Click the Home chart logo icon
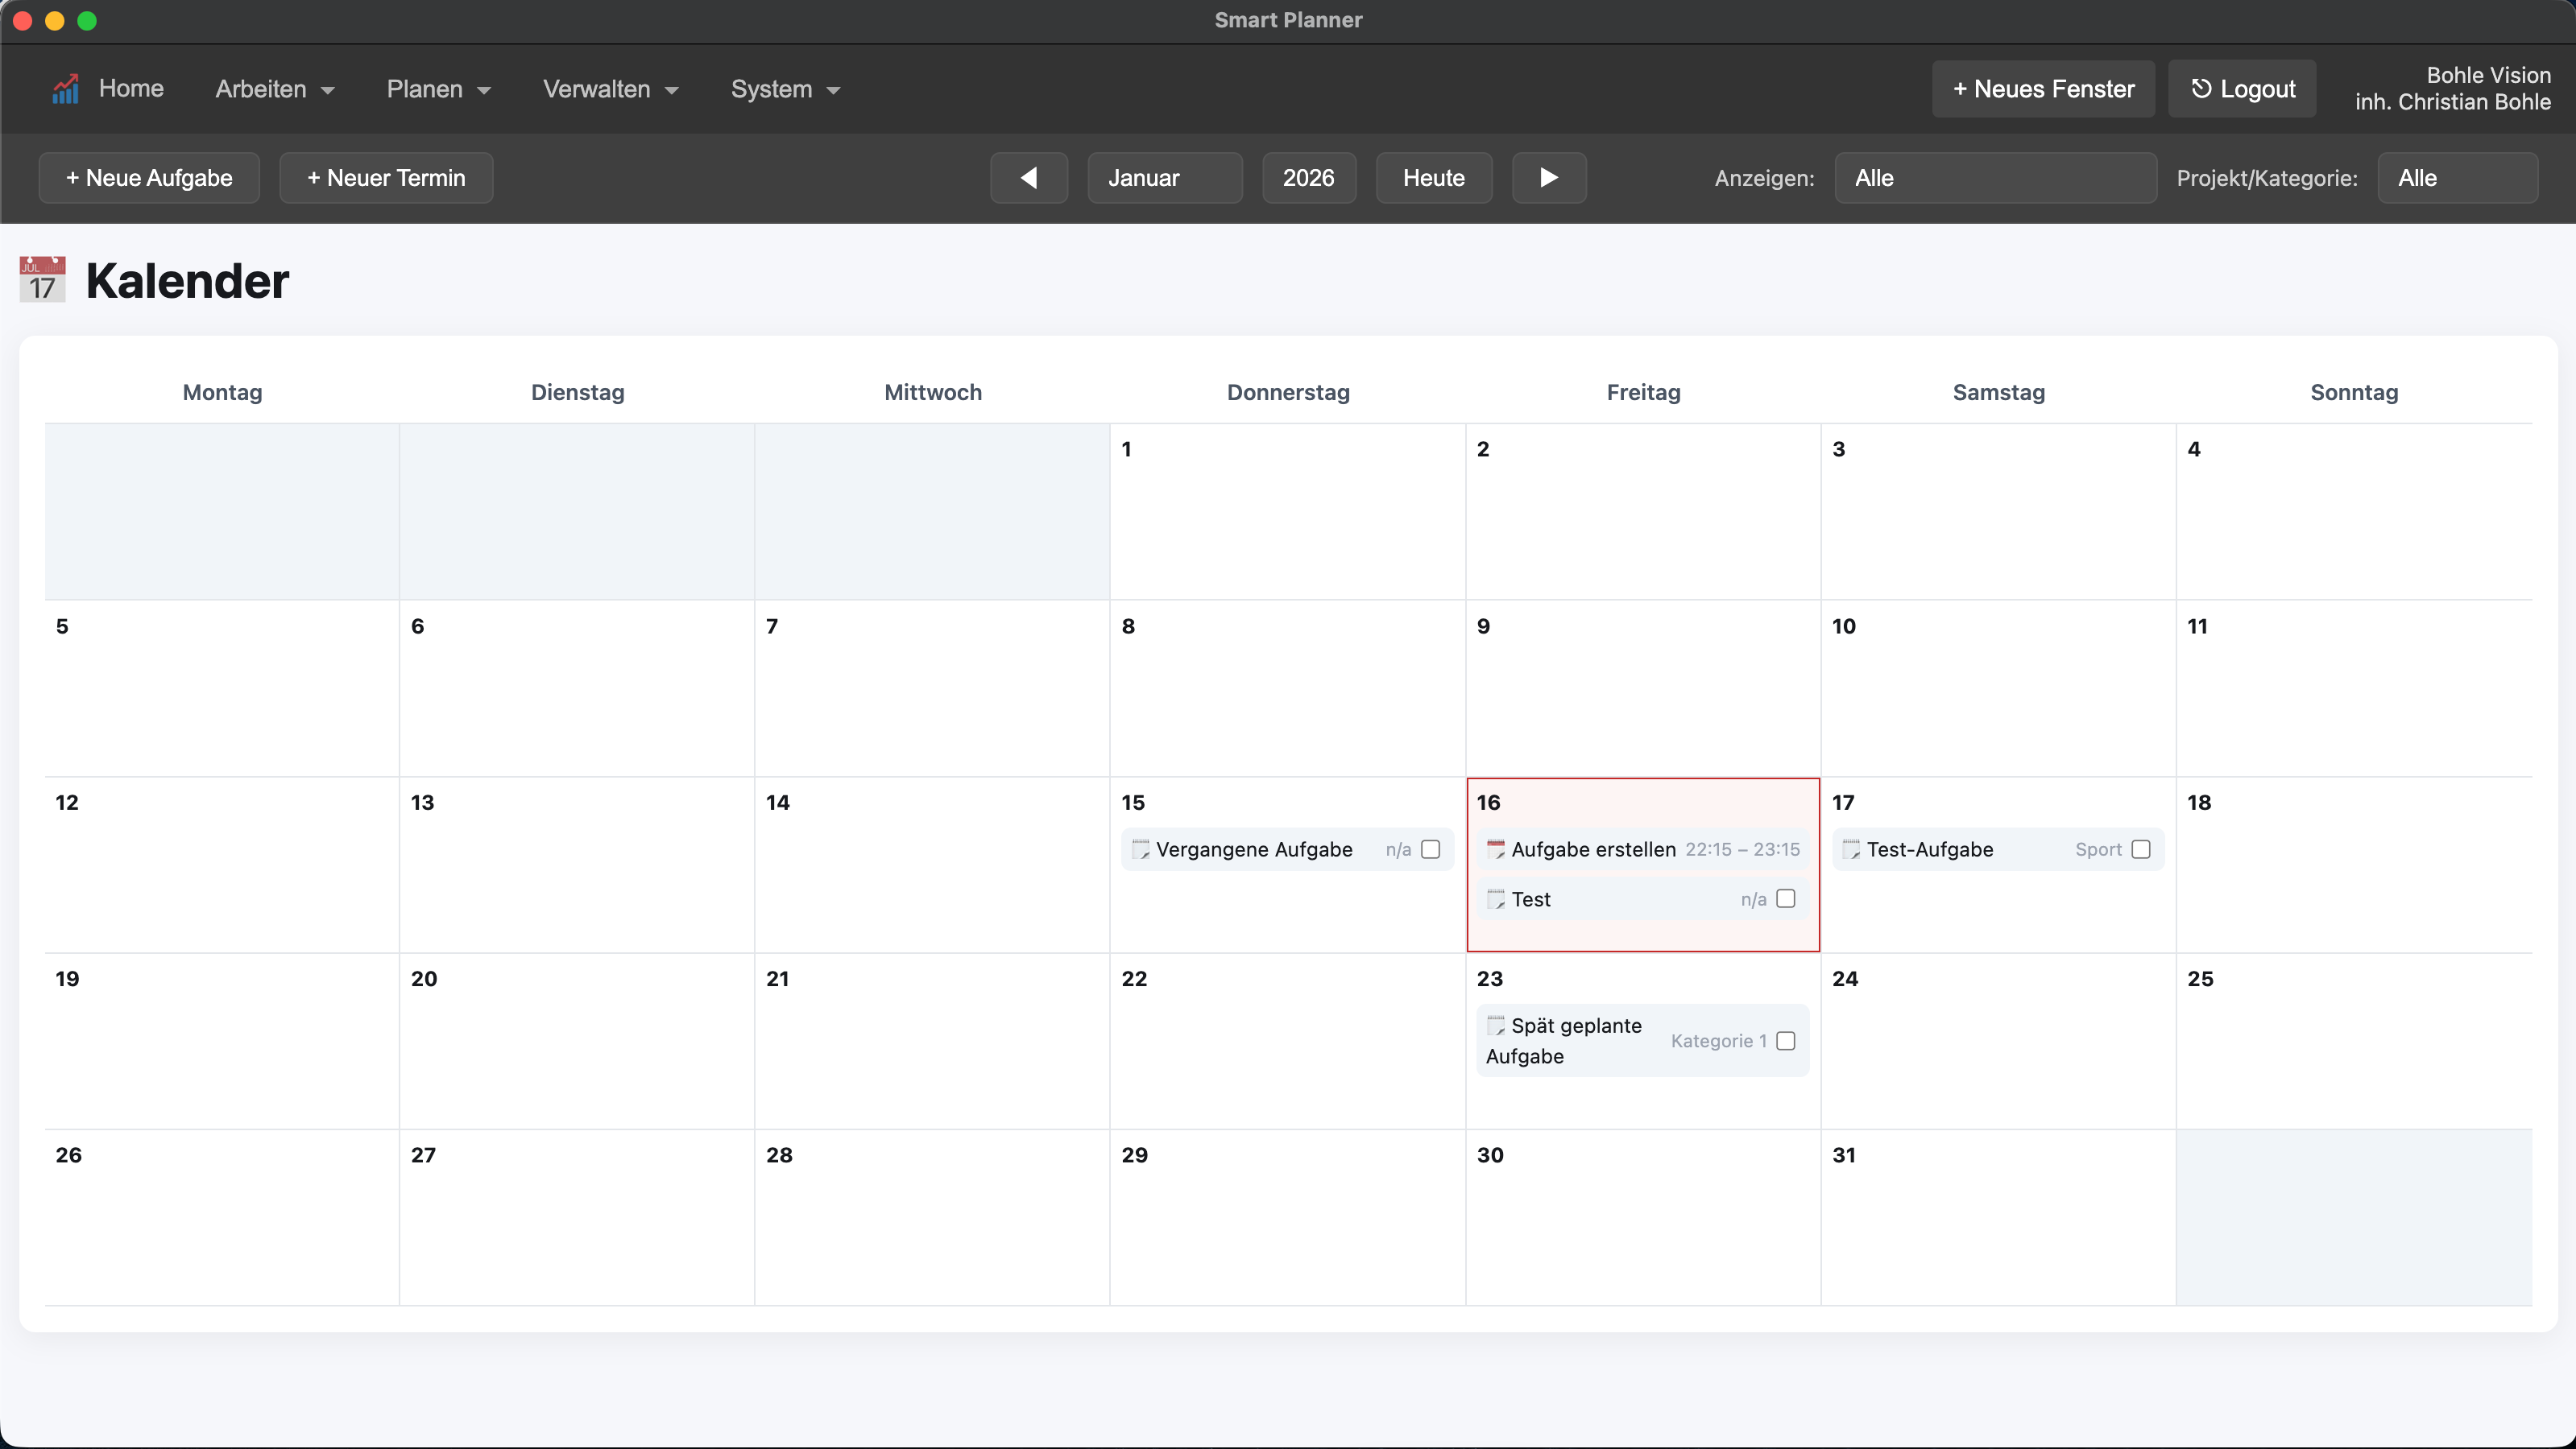Screen dimensions: 2576x1449 (x=65, y=89)
